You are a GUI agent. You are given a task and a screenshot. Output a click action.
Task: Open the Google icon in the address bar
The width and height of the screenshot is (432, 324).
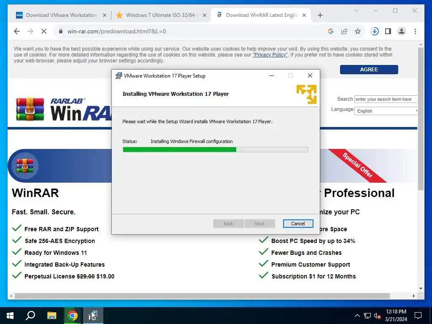click(331, 31)
